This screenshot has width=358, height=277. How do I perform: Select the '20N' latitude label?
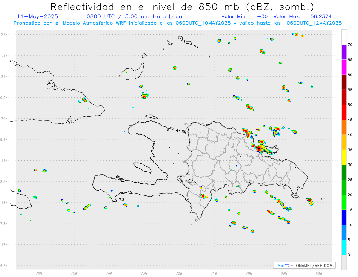click(x=5, y=119)
